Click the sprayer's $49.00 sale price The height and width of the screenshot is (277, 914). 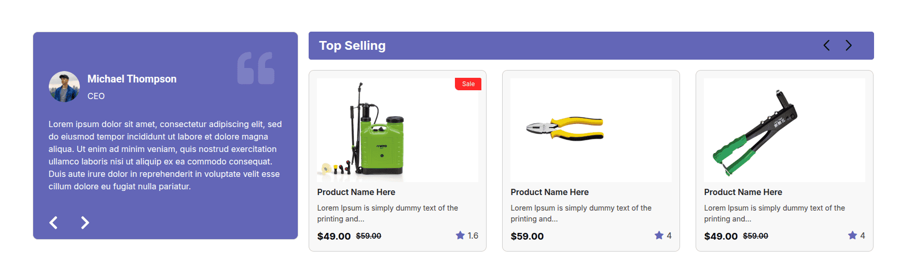coord(334,237)
